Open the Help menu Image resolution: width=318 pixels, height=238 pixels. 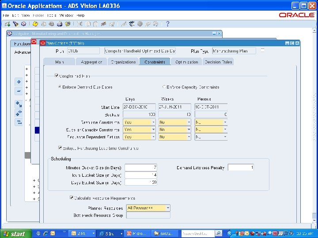(80, 15)
